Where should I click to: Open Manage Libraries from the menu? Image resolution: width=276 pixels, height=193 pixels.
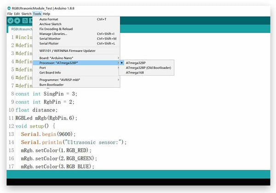53,34
